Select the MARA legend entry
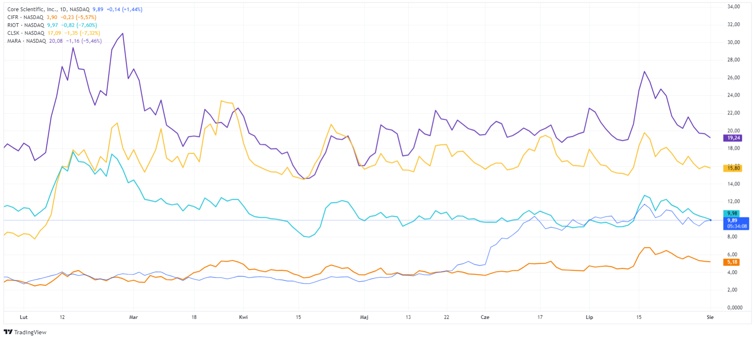 (x=14, y=41)
